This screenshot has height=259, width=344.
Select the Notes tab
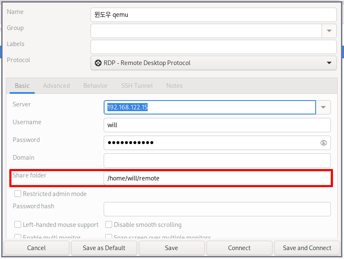coord(174,86)
